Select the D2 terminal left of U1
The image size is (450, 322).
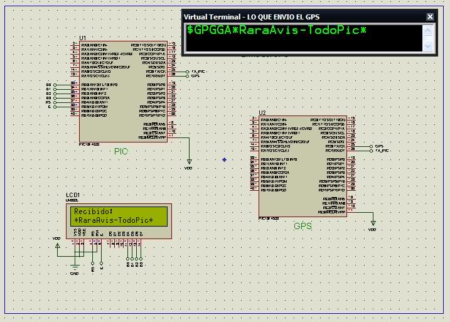coord(51,94)
